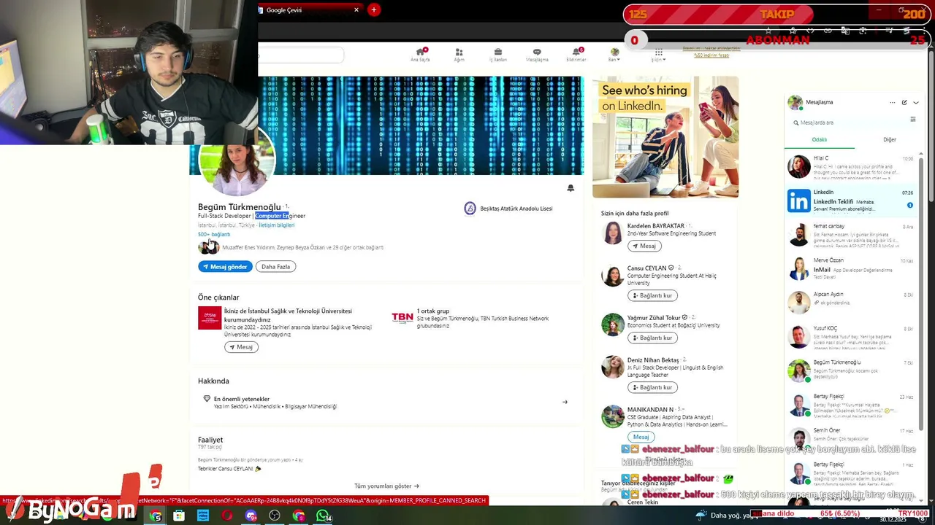
Task: Collapse the Mesajlaşma panel with the chevron
Action: (916, 103)
